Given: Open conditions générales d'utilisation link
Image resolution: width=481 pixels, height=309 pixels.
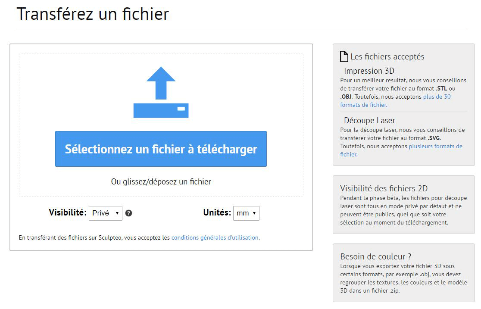Looking at the screenshot, I should (x=215, y=237).
